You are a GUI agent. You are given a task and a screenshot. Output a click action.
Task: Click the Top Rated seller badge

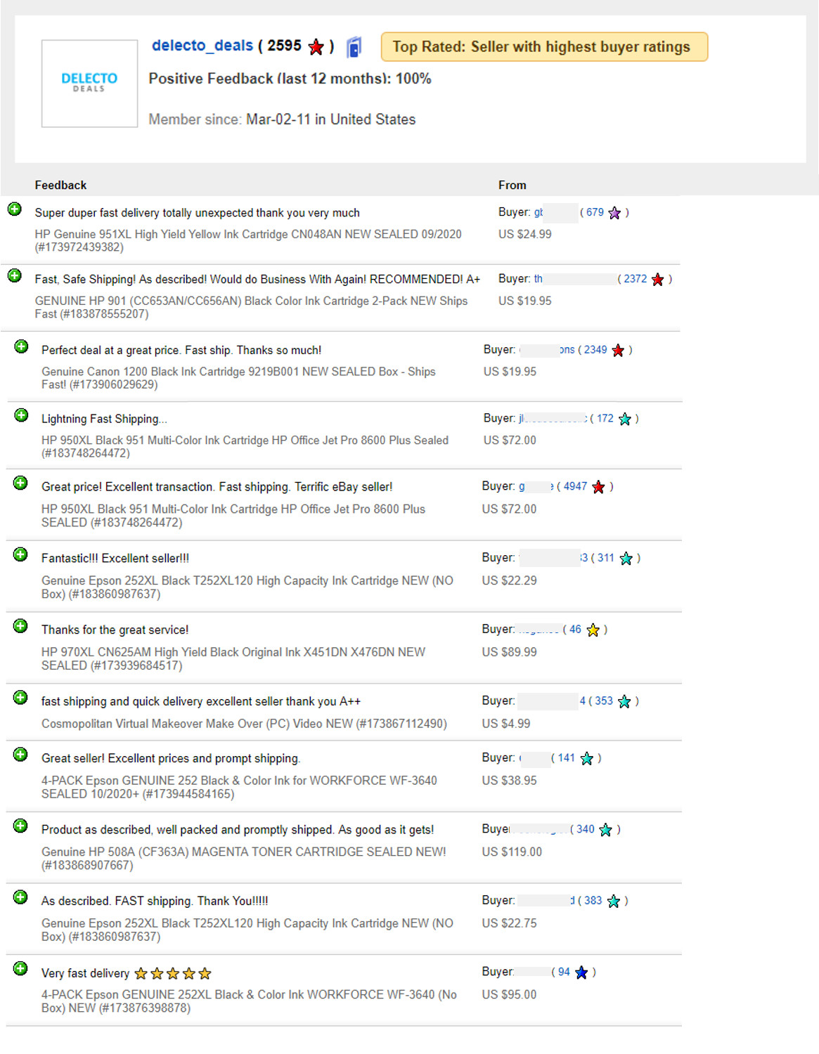(x=544, y=47)
